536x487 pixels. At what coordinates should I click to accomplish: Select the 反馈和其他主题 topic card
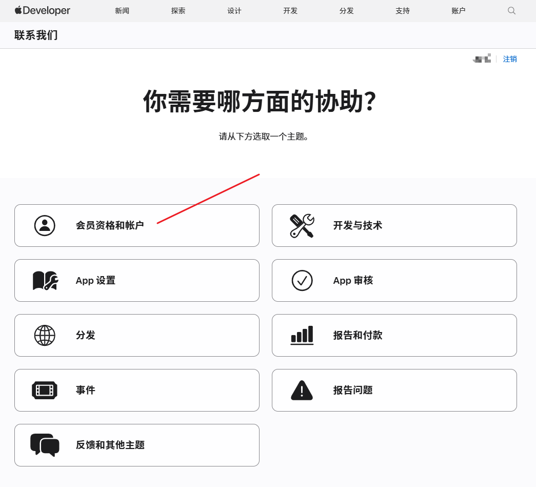pos(137,445)
